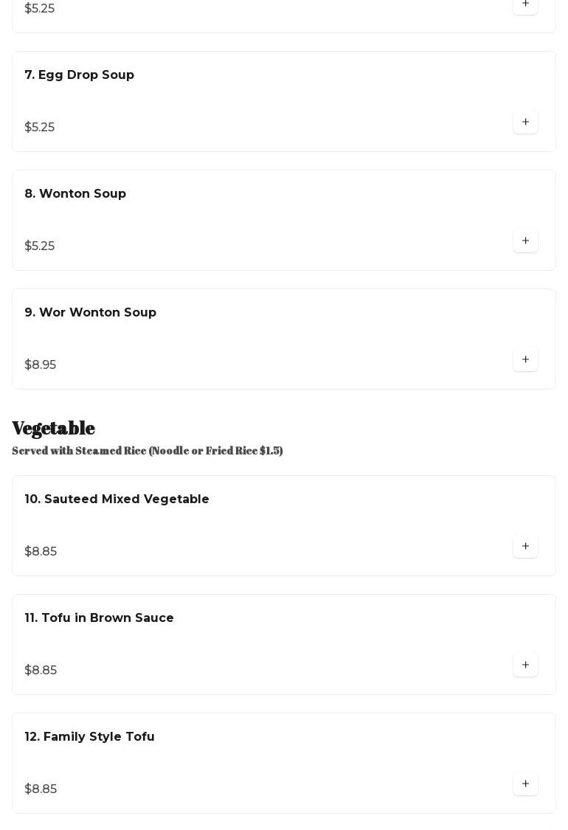
Task: Open the 7. Egg Drop Soup item
Action: point(80,75)
